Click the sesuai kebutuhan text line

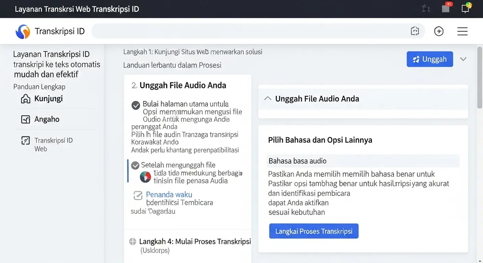click(x=296, y=212)
